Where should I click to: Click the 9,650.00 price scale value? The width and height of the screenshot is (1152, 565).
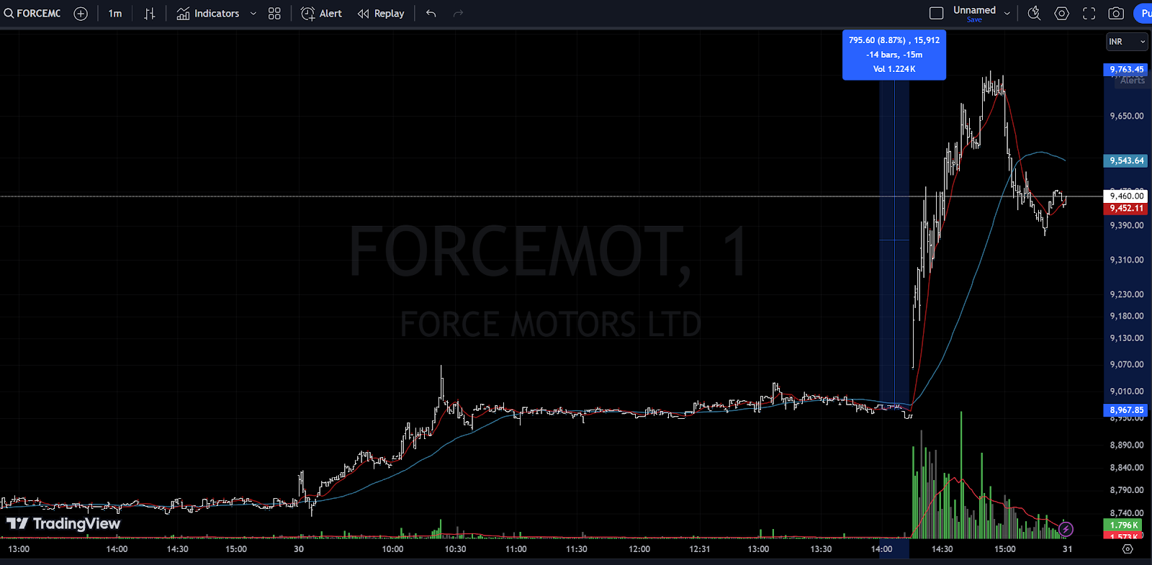click(x=1127, y=116)
